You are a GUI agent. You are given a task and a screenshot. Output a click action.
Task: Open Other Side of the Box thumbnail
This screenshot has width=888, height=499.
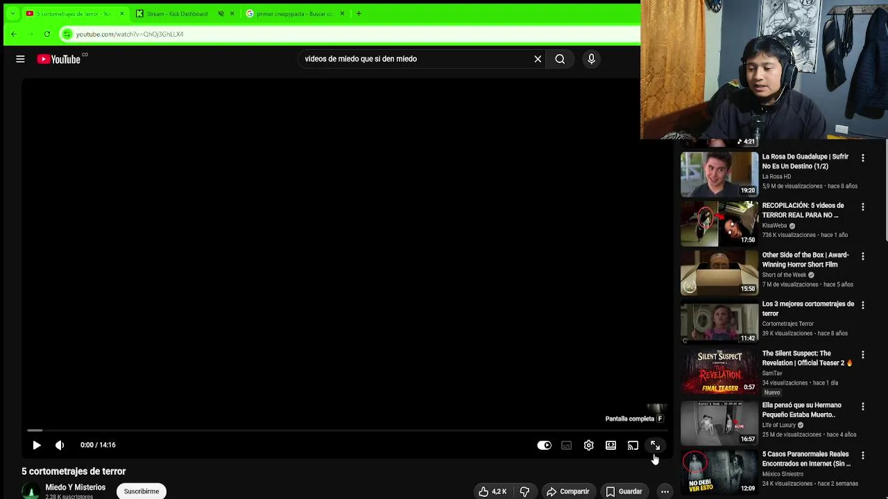coord(719,273)
